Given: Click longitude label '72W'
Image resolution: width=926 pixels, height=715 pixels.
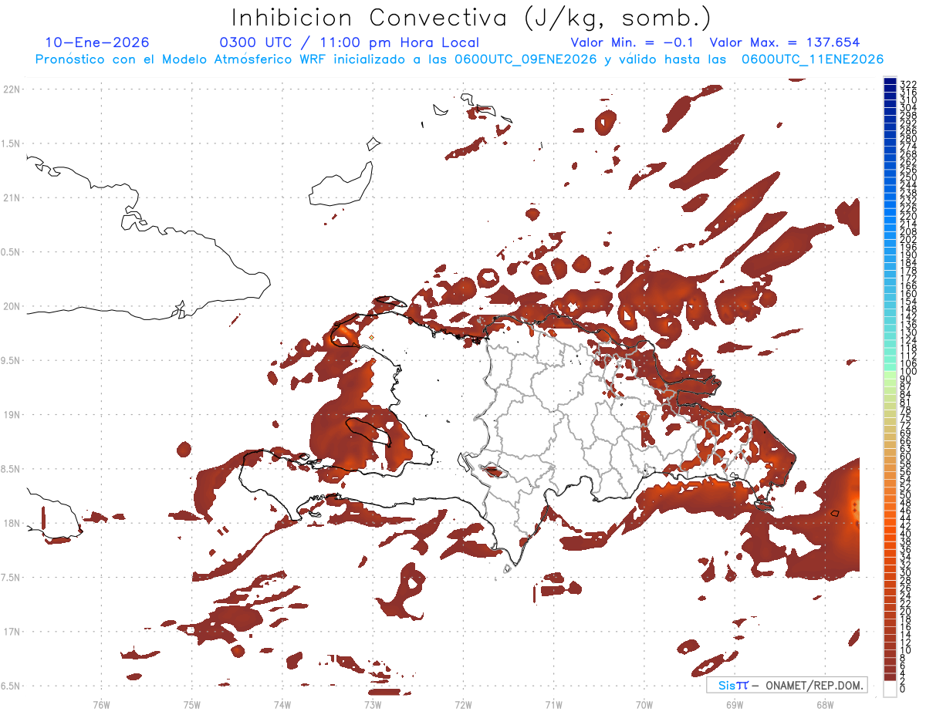Looking at the screenshot, I should pyautogui.click(x=463, y=703).
